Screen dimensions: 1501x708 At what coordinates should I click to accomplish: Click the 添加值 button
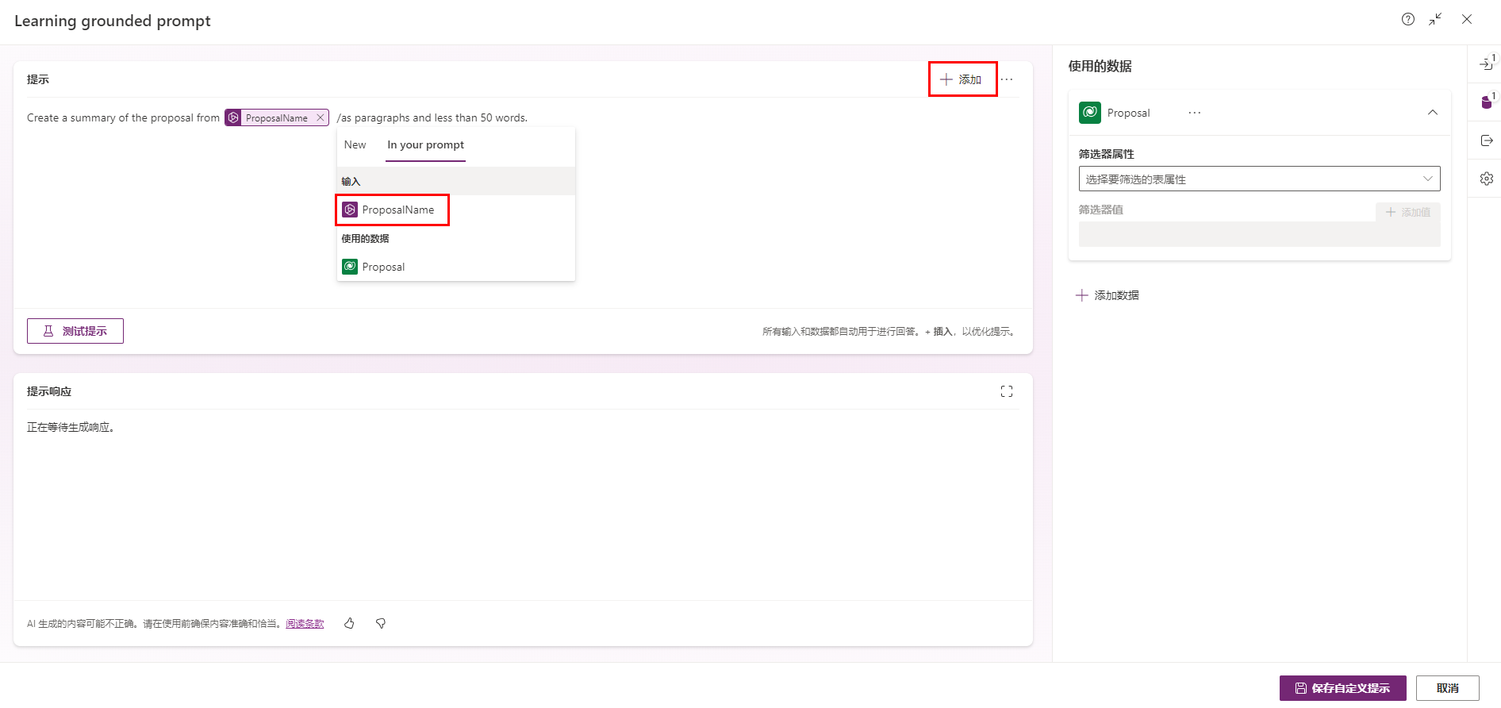click(x=1408, y=212)
